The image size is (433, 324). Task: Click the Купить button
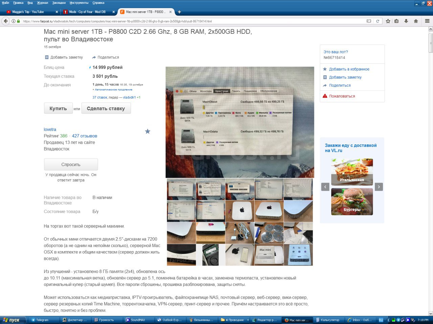pos(58,108)
